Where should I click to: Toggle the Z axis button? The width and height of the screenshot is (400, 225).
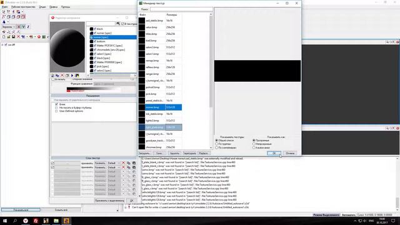pyautogui.click(x=28, y=27)
